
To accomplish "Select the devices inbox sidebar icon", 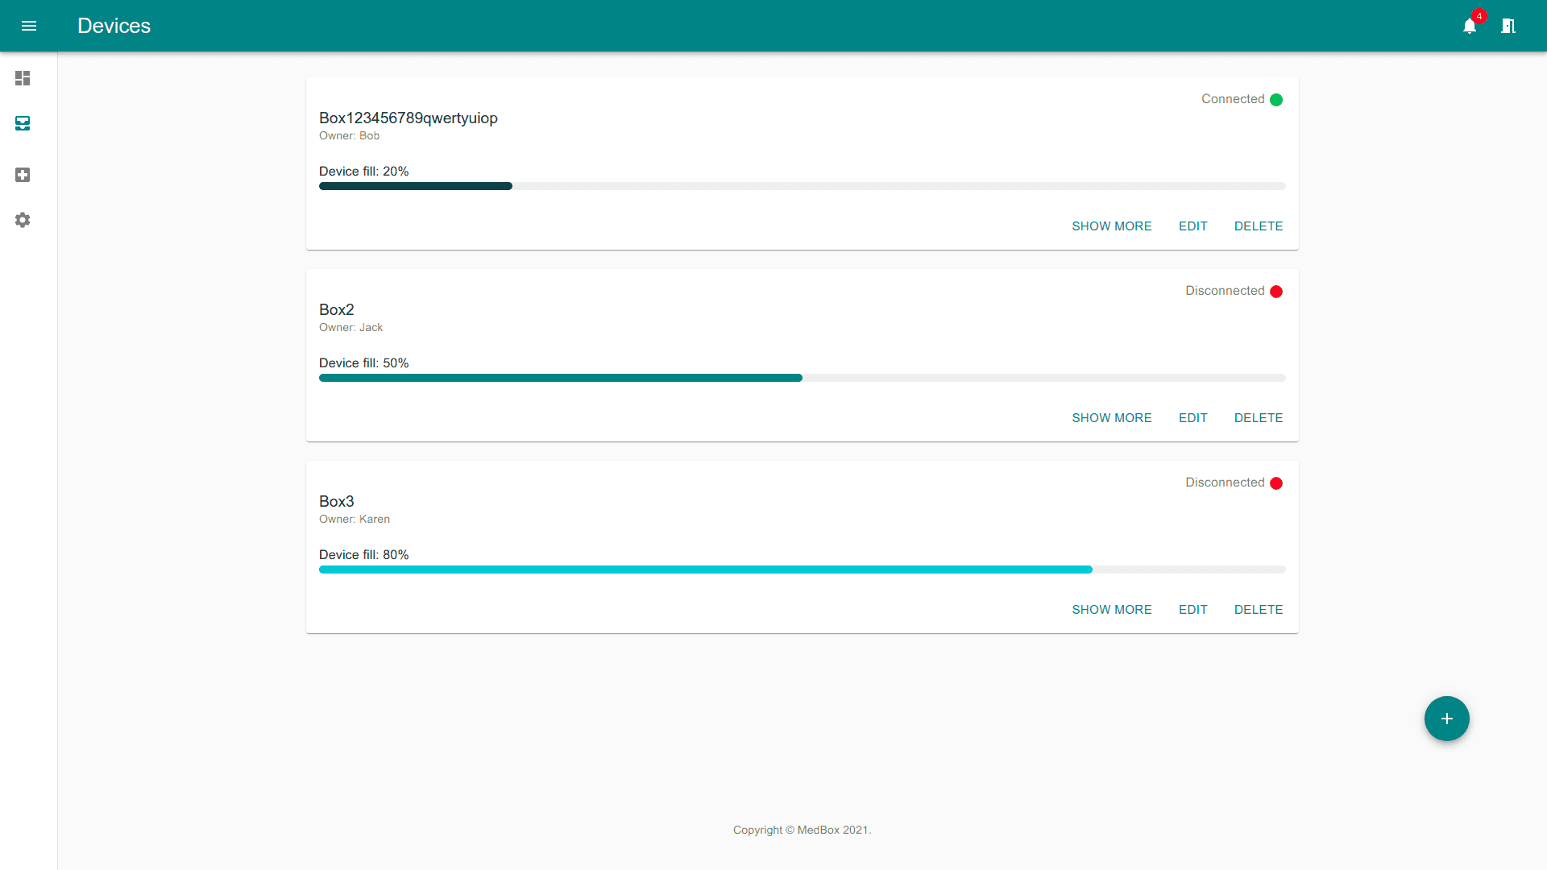I will pos(23,123).
